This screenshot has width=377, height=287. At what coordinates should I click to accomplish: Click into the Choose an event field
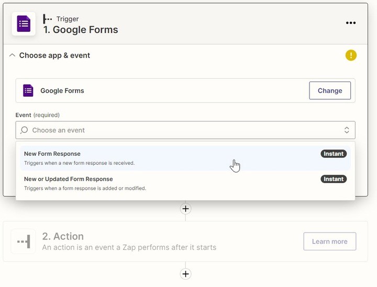pos(185,130)
